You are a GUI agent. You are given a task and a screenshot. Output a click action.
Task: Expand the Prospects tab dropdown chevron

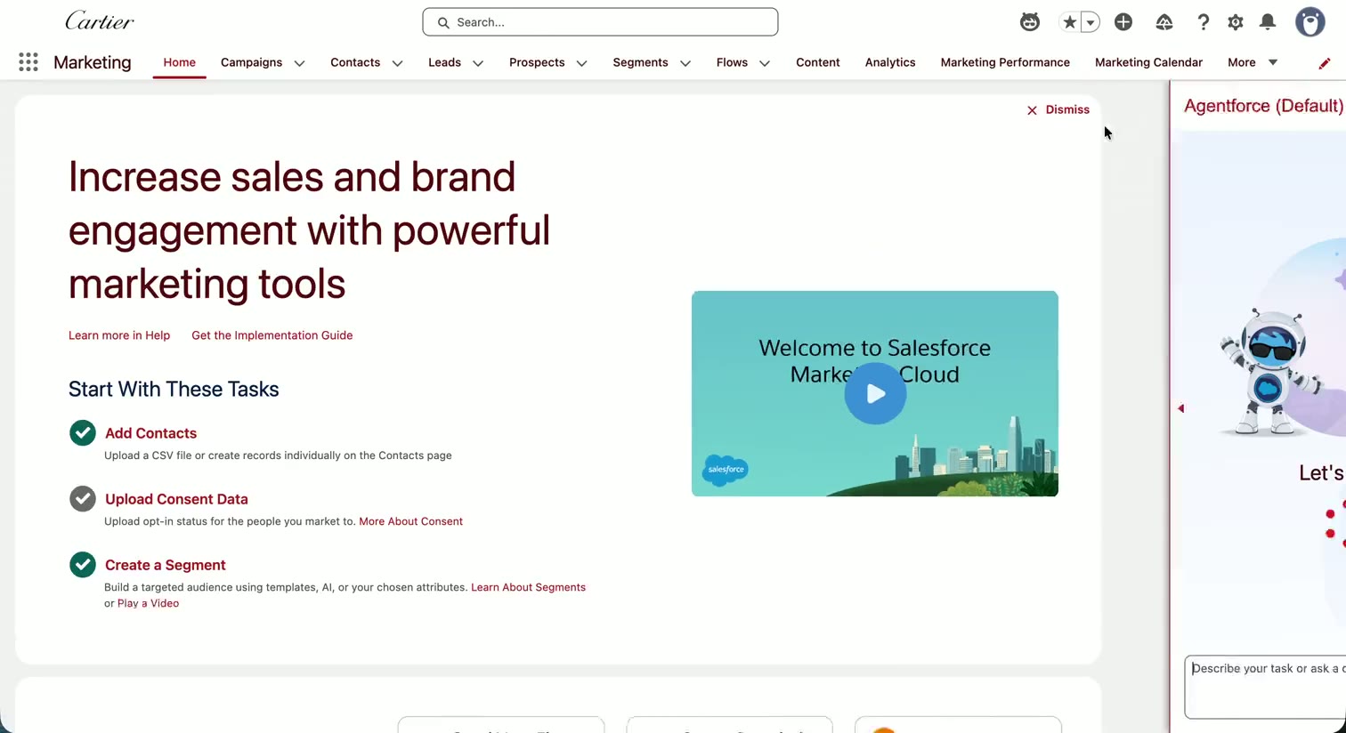pyautogui.click(x=581, y=63)
